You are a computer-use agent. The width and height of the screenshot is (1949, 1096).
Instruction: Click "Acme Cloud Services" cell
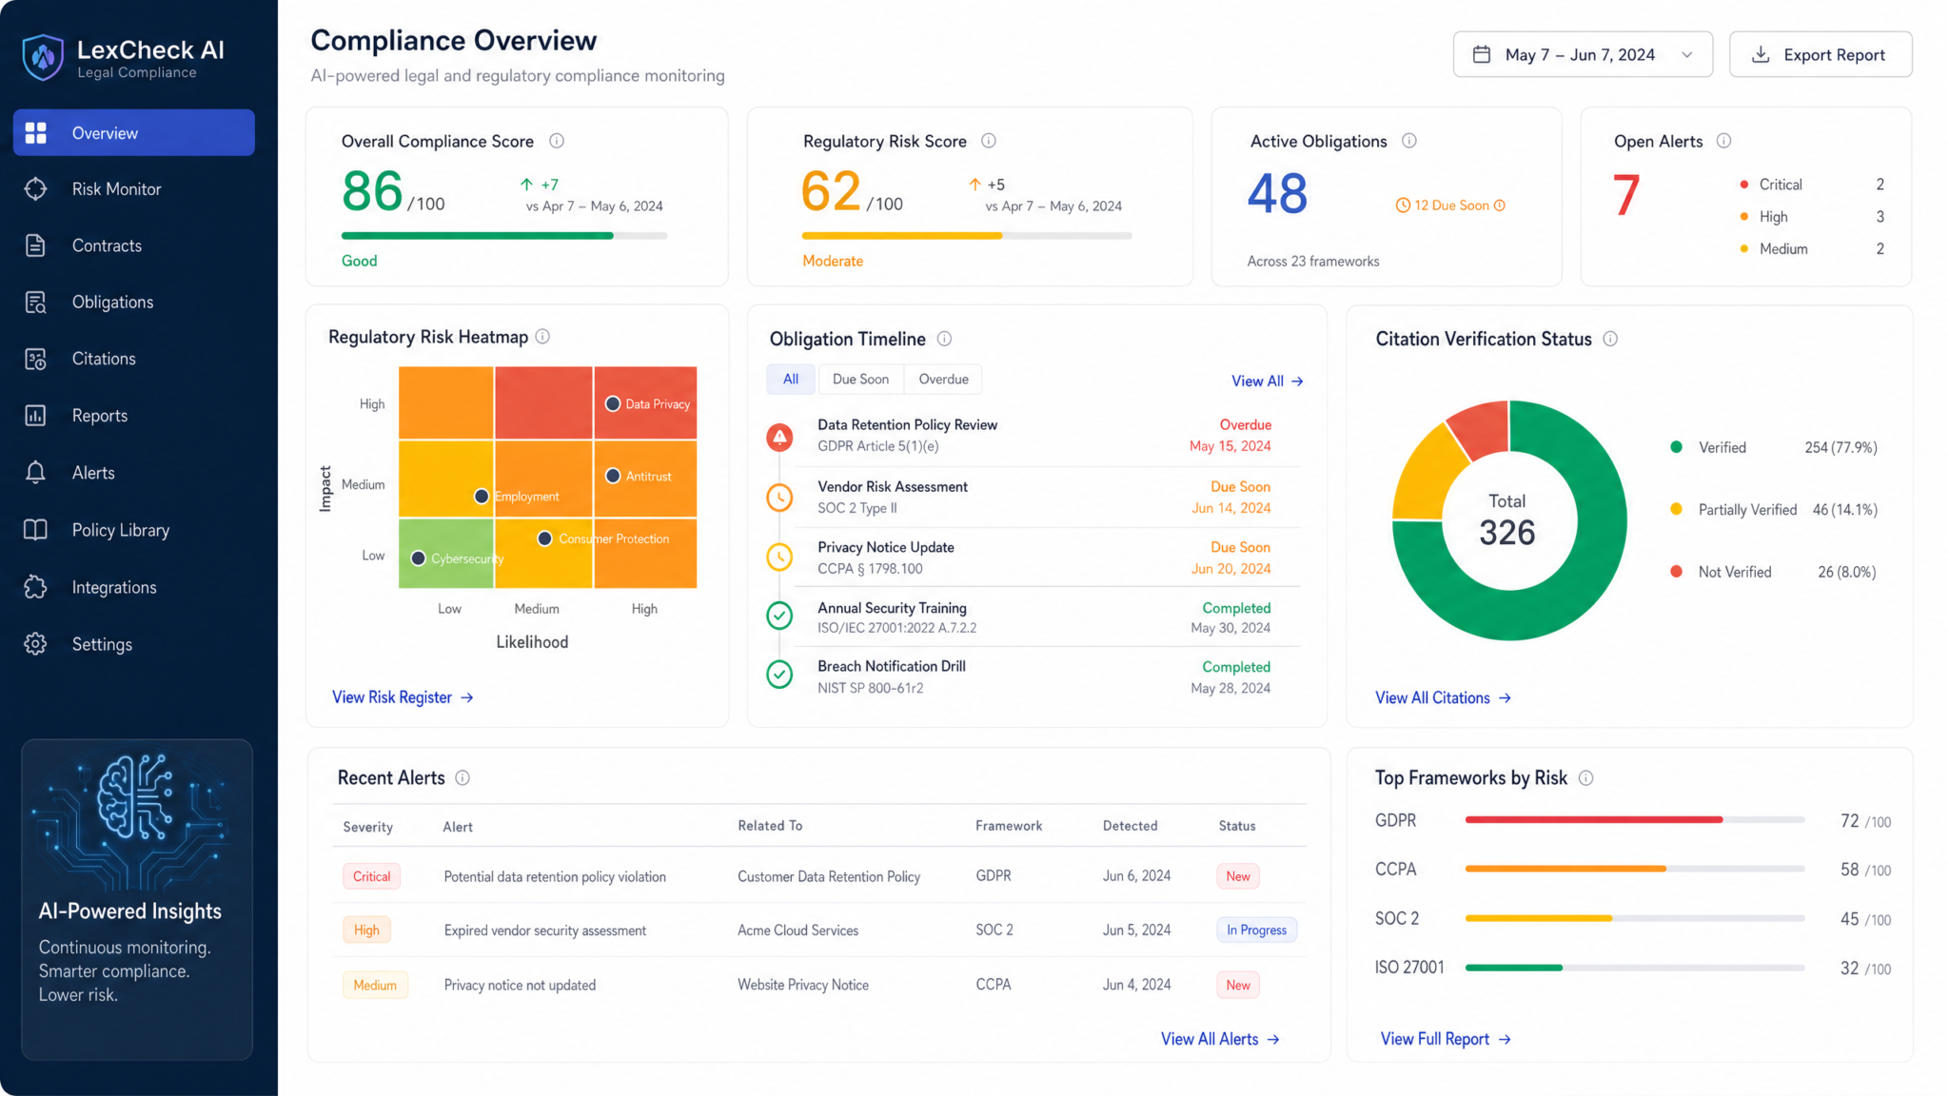[x=797, y=930]
